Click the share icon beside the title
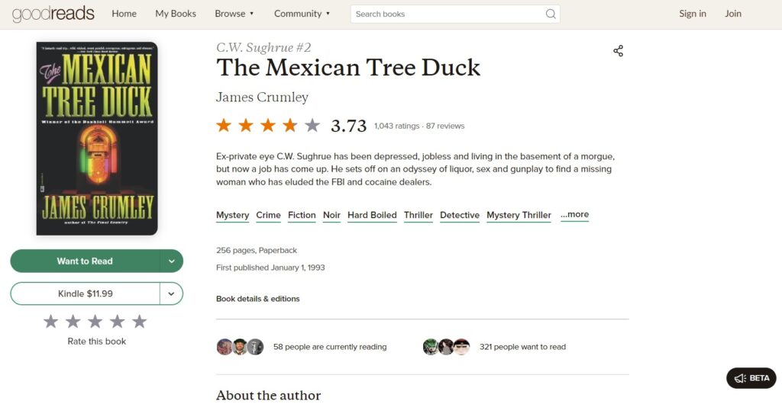The height and width of the screenshot is (404, 782). (x=618, y=51)
